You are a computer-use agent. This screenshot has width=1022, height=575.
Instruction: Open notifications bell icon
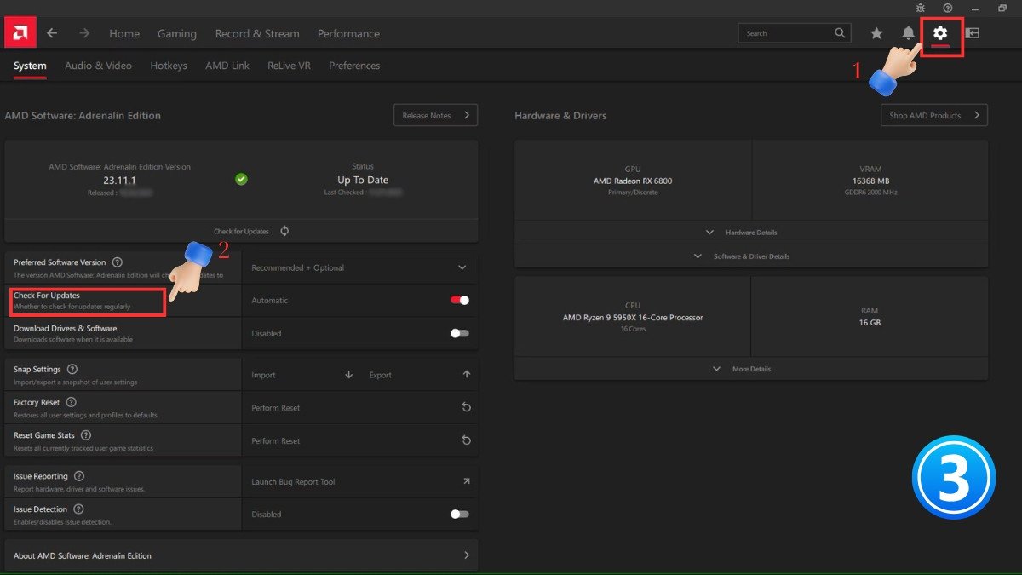pos(908,33)
